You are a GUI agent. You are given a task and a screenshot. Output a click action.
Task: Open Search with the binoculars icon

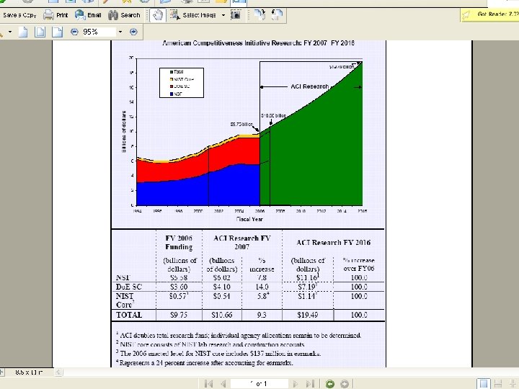124,15
